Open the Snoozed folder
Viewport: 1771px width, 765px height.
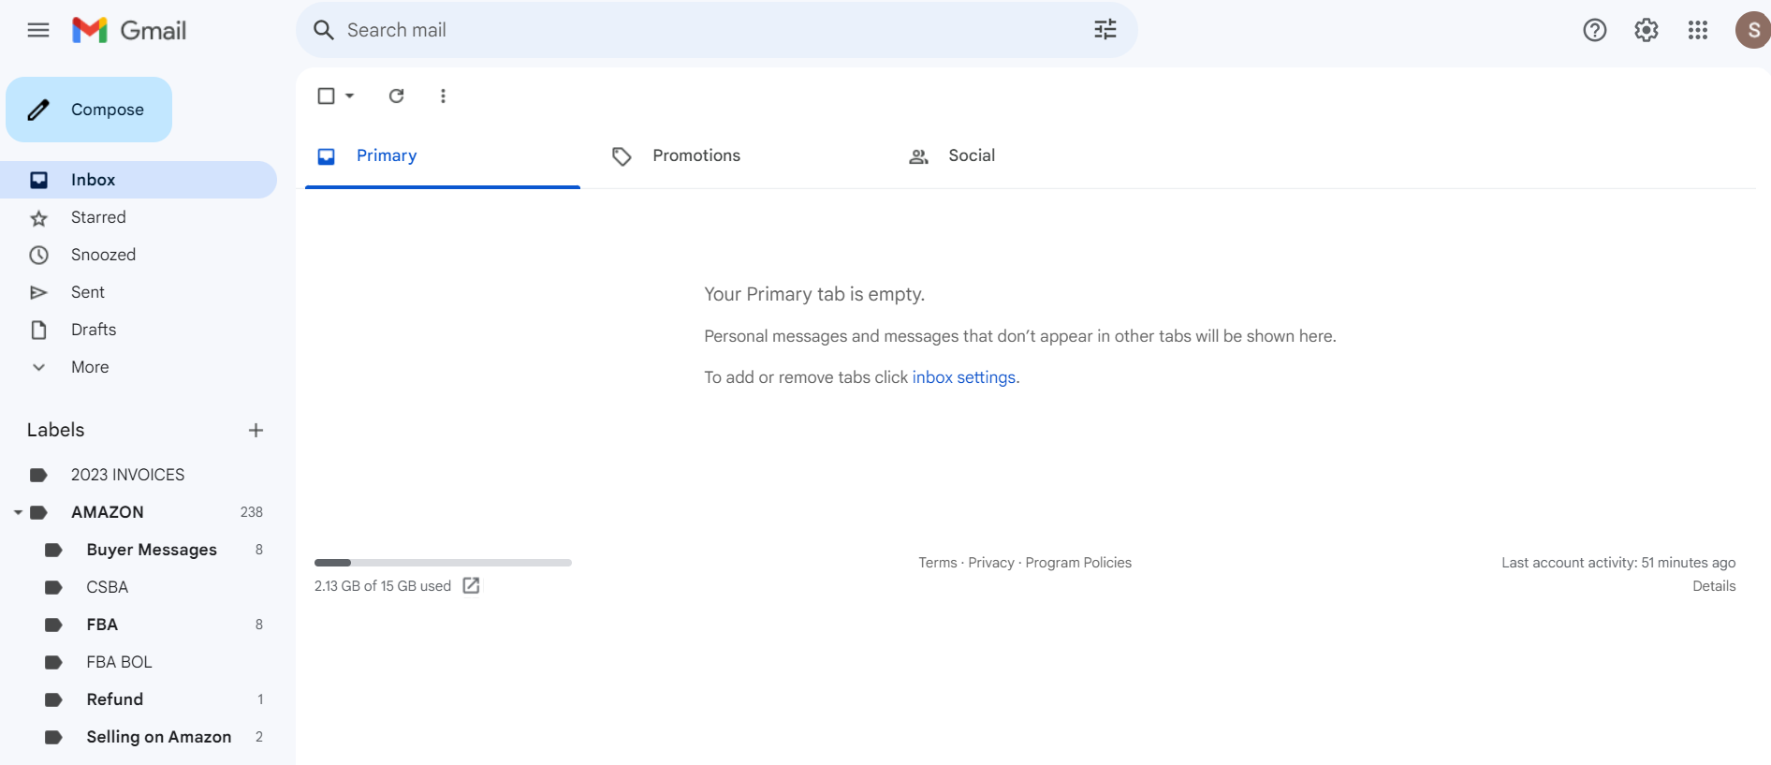click(x=139, y=255)
